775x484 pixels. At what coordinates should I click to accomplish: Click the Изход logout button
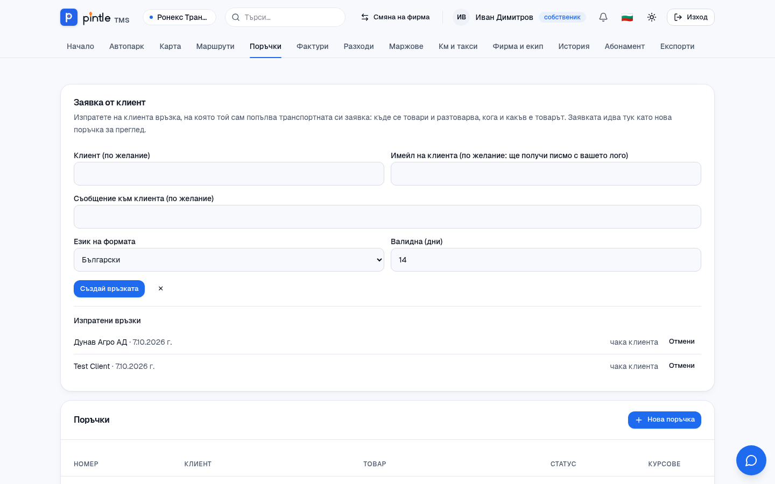(x=691, y=17)
